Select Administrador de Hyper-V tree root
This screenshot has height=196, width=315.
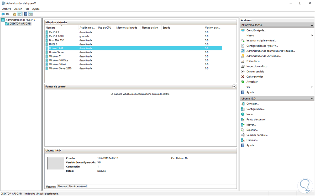click(x=20, y=20)
